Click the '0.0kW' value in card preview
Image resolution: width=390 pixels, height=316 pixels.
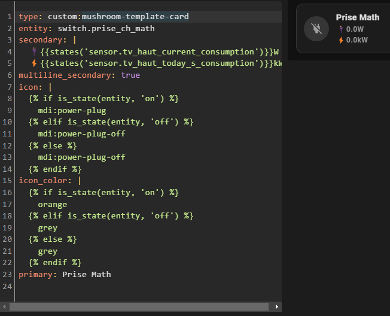tap(357, 40)
